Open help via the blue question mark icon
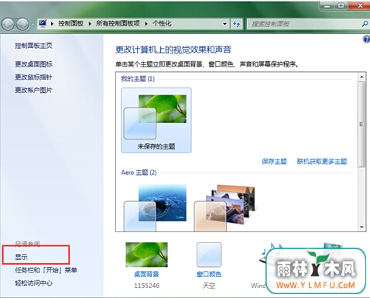 (366, 39)
